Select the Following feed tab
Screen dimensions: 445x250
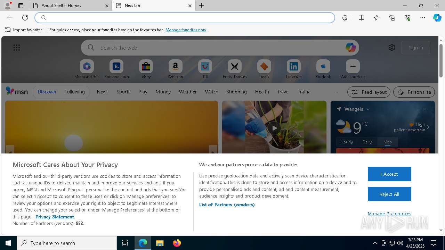pyautogui.click(x=74, y=92)
